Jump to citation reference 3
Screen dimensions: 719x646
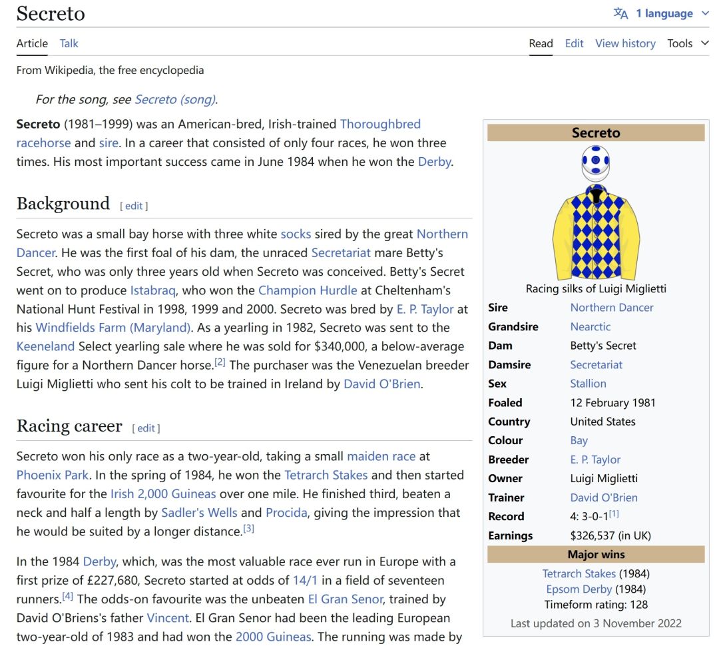[x=248, y=528]
